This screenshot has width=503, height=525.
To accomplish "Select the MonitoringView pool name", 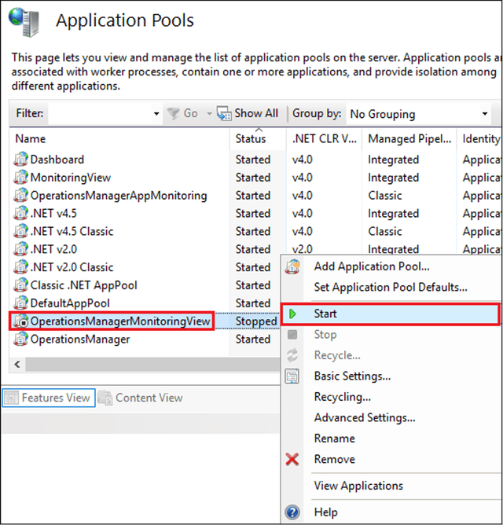I will (x=70, y=178).
